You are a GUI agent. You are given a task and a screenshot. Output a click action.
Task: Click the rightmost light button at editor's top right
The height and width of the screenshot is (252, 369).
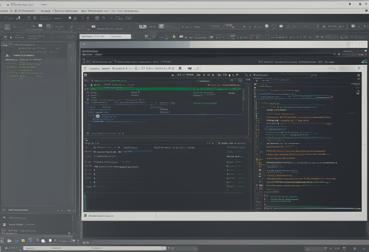pos(362,45)
